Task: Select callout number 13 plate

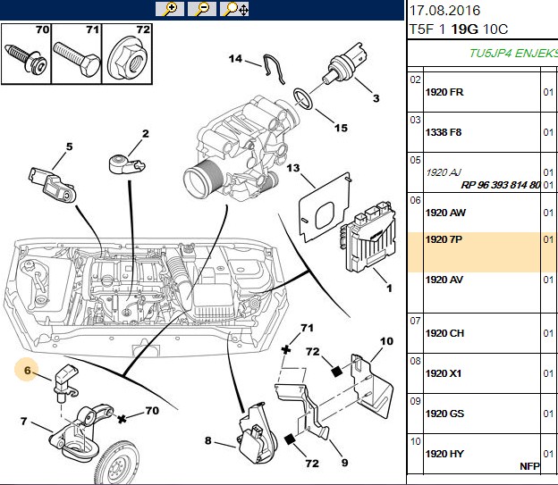Action: point(293,168)
